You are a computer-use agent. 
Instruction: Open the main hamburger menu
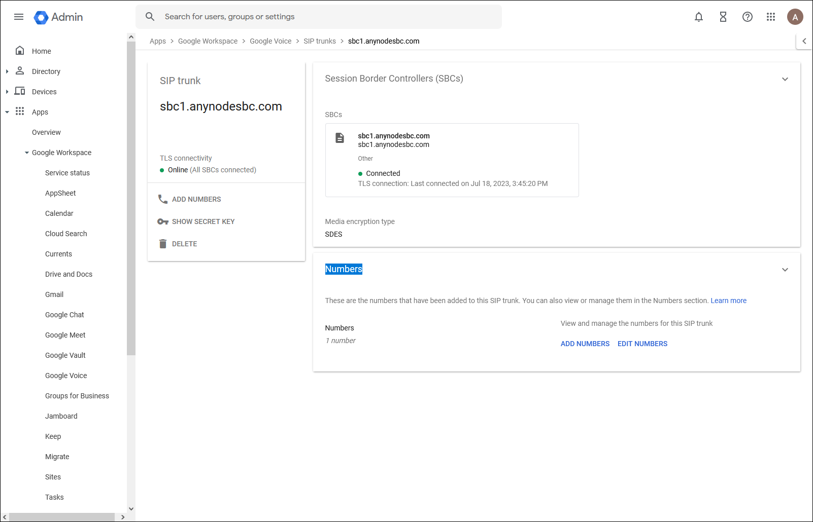19,17
